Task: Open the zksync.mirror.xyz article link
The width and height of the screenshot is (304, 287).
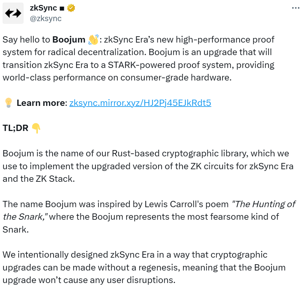Action: point(140,103)
